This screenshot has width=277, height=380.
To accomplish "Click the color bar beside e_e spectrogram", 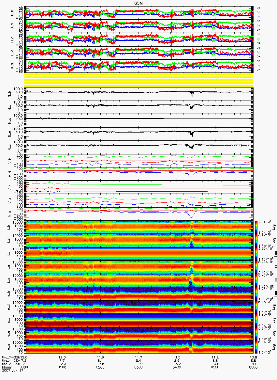I will (x=257, y=334).
